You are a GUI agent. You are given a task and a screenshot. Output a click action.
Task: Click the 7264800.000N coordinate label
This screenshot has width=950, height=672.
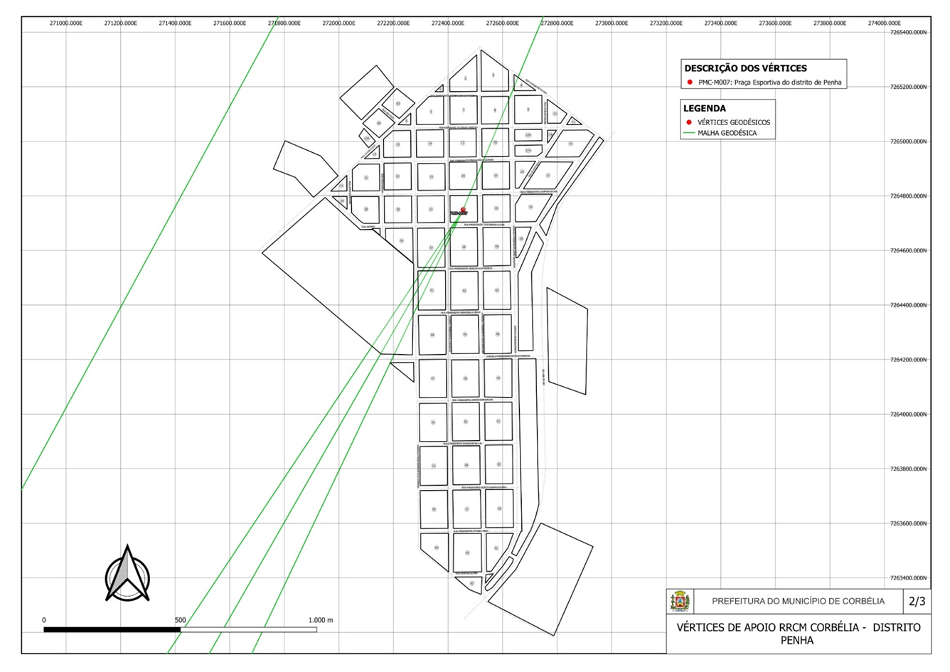coord(908,196)
